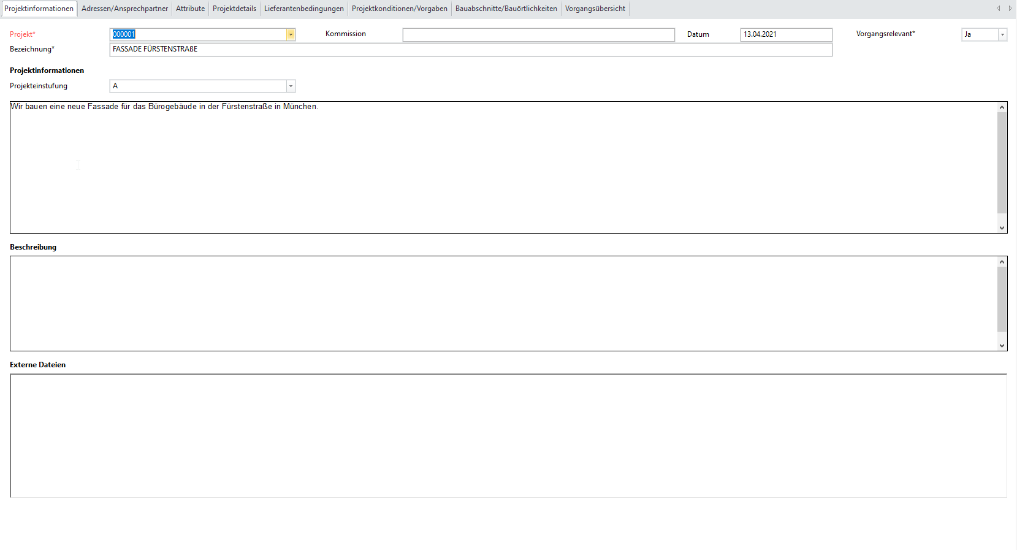Click the empty Kommission input field
The image size is (1017, 550).
click(x=538, y=35)
